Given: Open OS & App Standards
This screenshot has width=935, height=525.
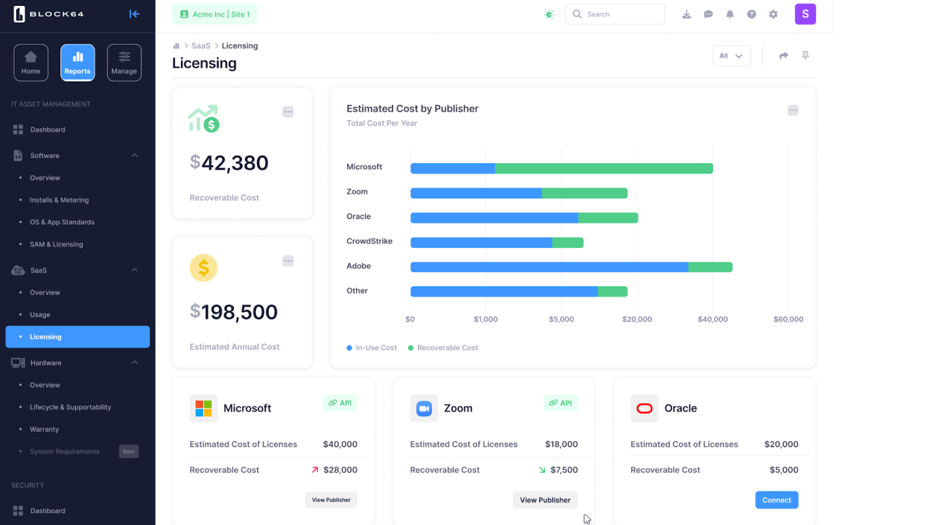Looking at the screenshot, I should pyautogui.click(x=62, y=222).
